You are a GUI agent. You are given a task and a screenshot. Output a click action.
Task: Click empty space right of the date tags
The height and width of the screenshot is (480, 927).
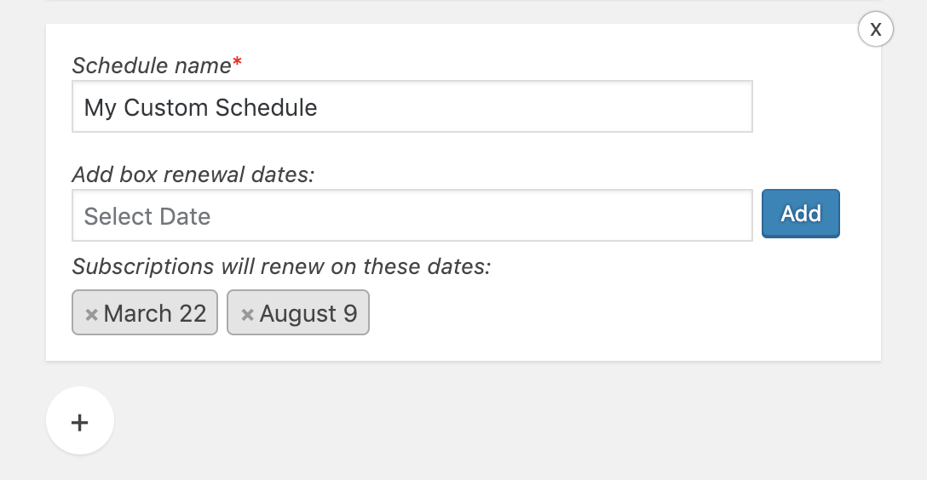tap(596, 313)
